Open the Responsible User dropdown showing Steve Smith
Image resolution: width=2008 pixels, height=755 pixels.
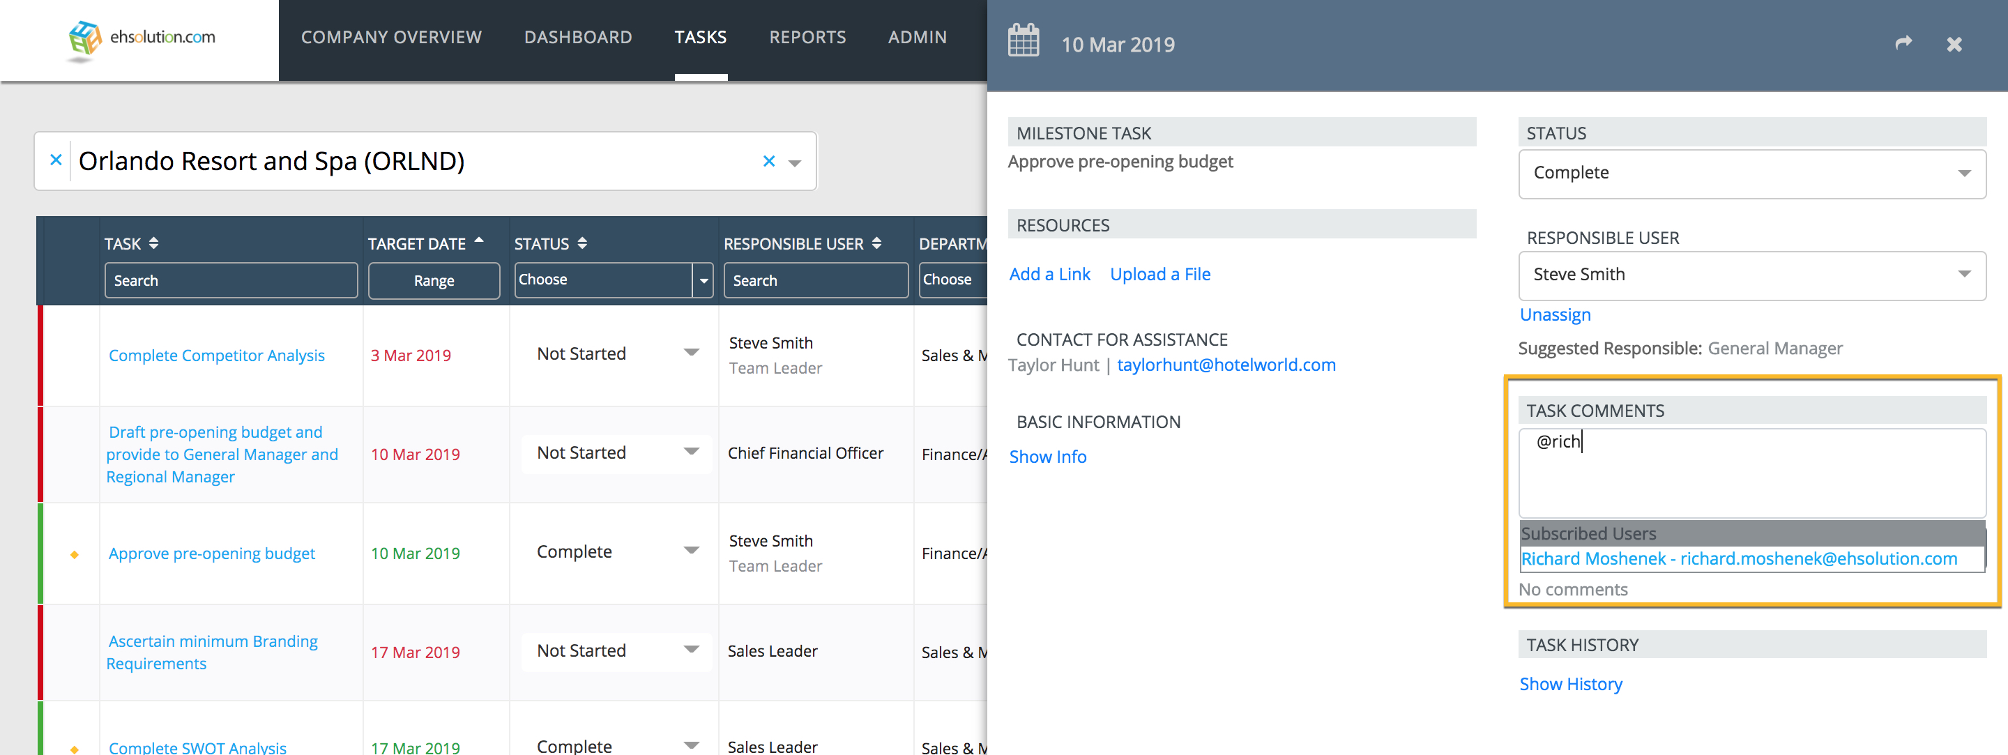[x=1751, y=275]
